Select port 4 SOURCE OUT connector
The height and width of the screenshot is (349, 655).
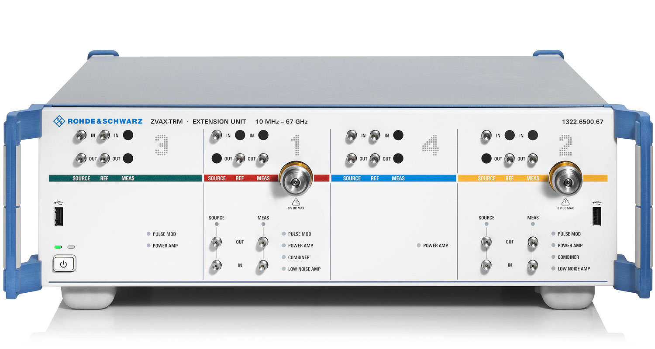point(351,159)
